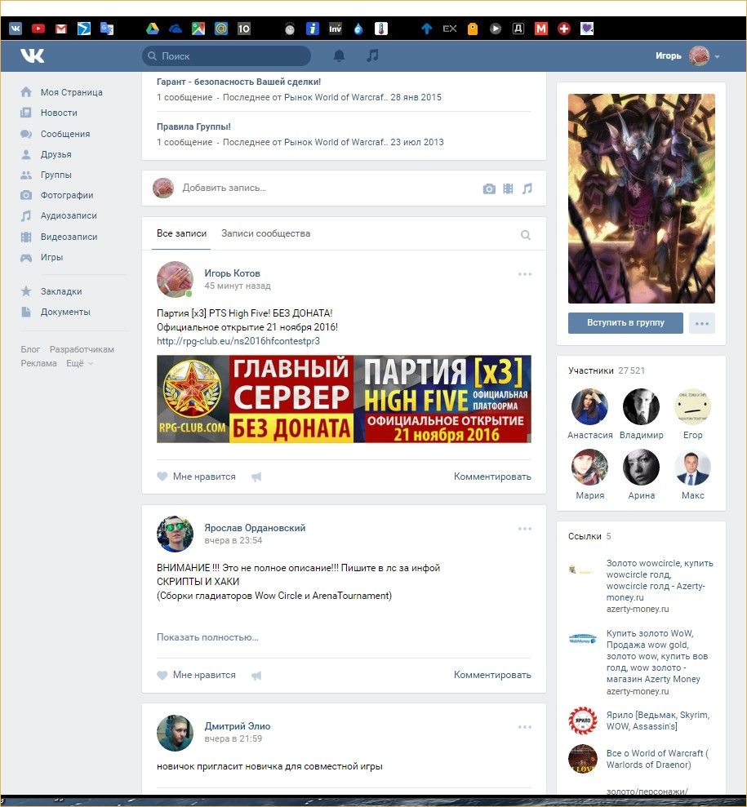747x807 pixels.
Task: Attach audio in the post box
Action: pyautogui.click(x=527, y=188)
